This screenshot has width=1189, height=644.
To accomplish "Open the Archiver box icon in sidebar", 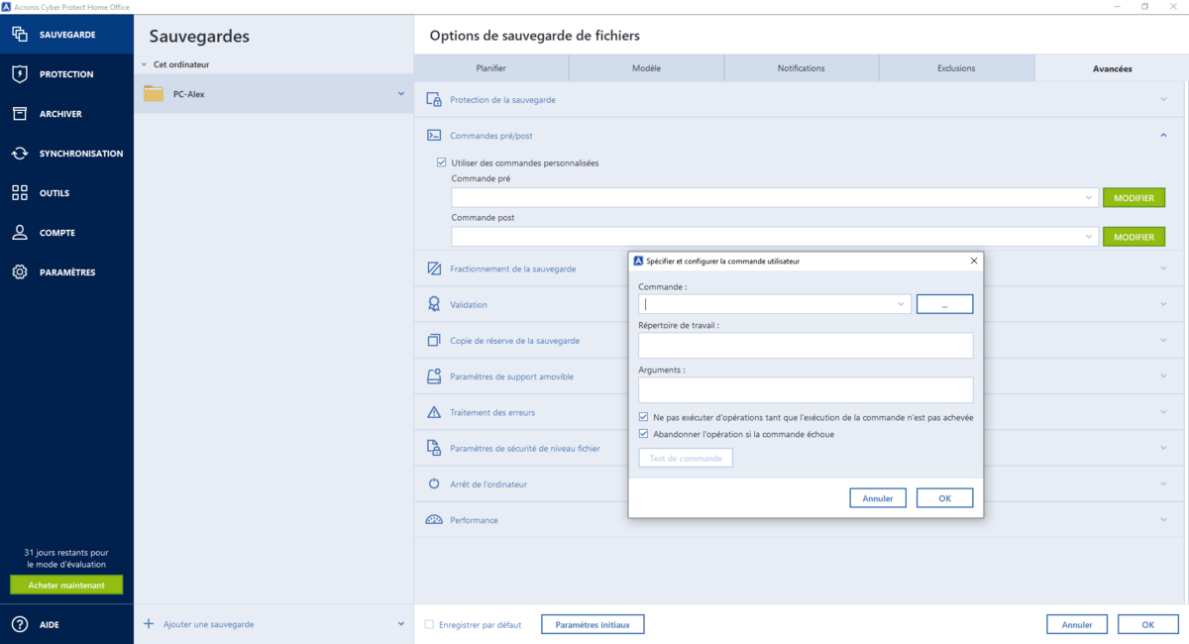I will pyautogui.click(x=20, y=114).
